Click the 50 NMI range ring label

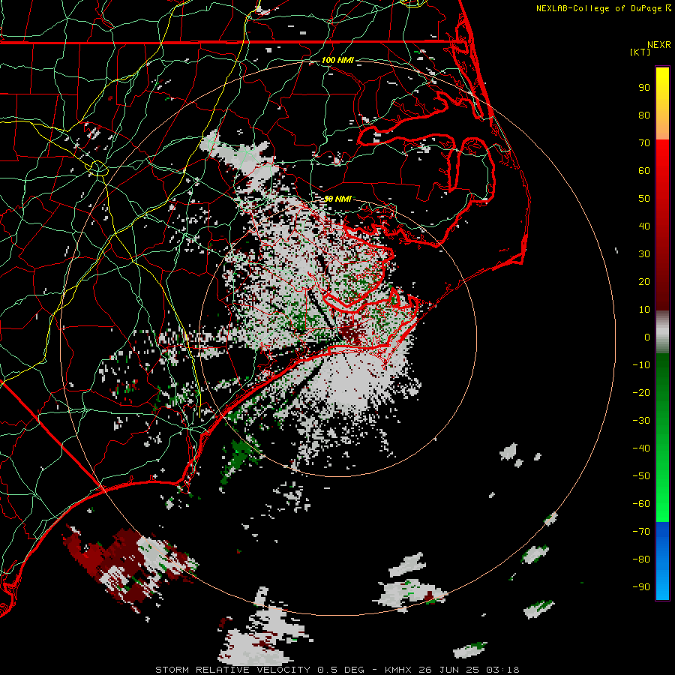coord(337,199)
